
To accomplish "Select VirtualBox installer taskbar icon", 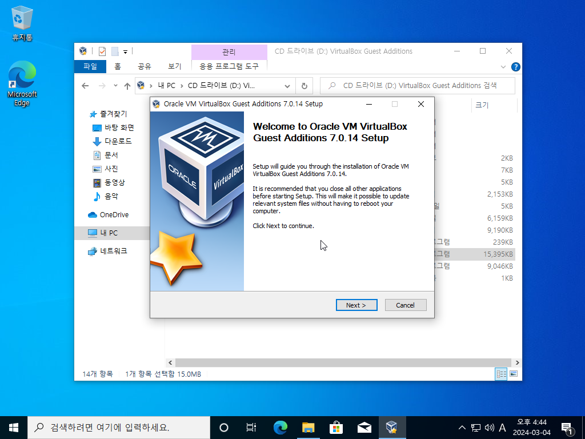I will pos(392,428).
